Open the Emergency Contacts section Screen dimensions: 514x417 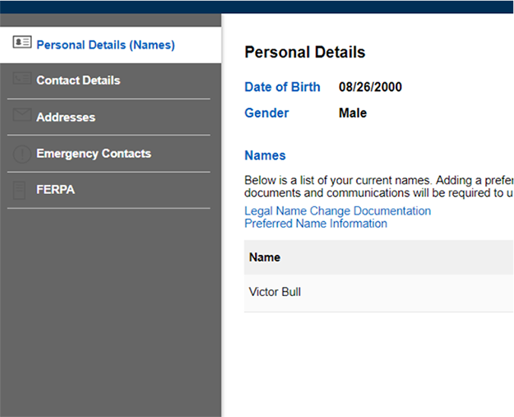(x=94, y=154)
